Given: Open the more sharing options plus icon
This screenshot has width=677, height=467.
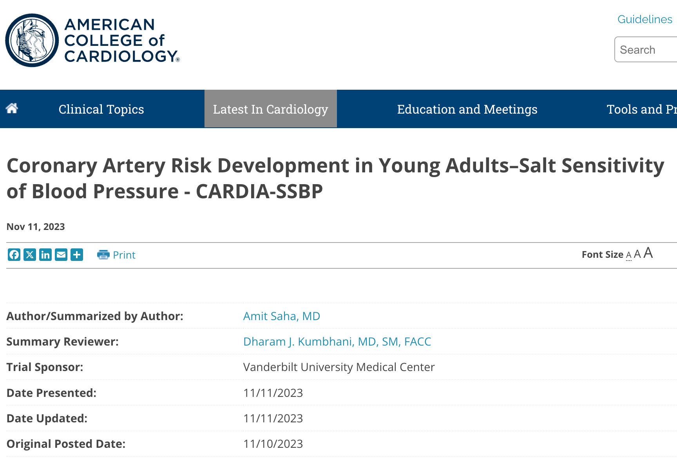Looking at the screenshot, I should [x=77, y=255].
